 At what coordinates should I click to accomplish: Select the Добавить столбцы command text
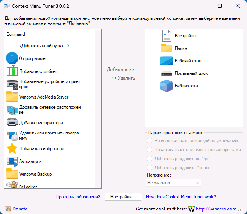click(x=38, y=71)
